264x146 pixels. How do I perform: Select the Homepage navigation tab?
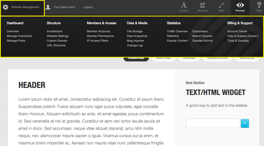pos(136,58)
